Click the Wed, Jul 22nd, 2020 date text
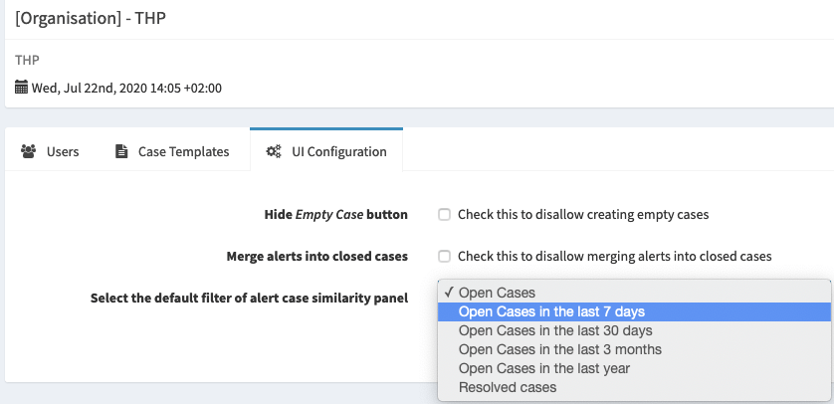The height and width of the screenshot is (404, 834). tap(126, 88)
